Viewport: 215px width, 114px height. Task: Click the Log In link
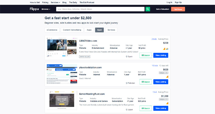click(169, 2)
